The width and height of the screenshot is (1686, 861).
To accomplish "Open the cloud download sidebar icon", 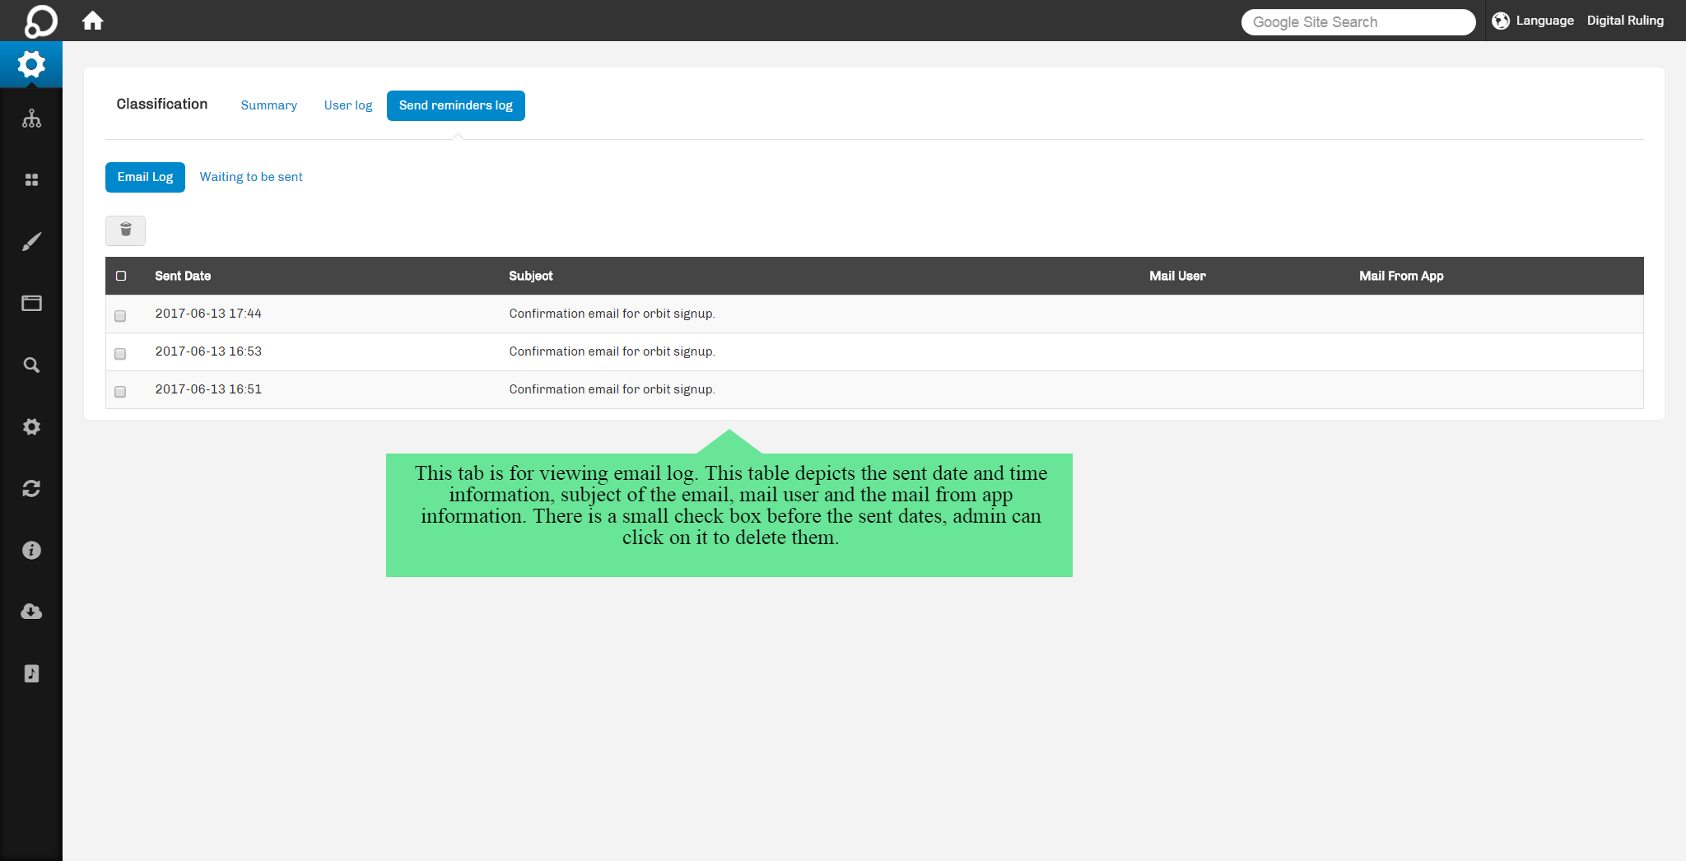I will tap(31, 612).
